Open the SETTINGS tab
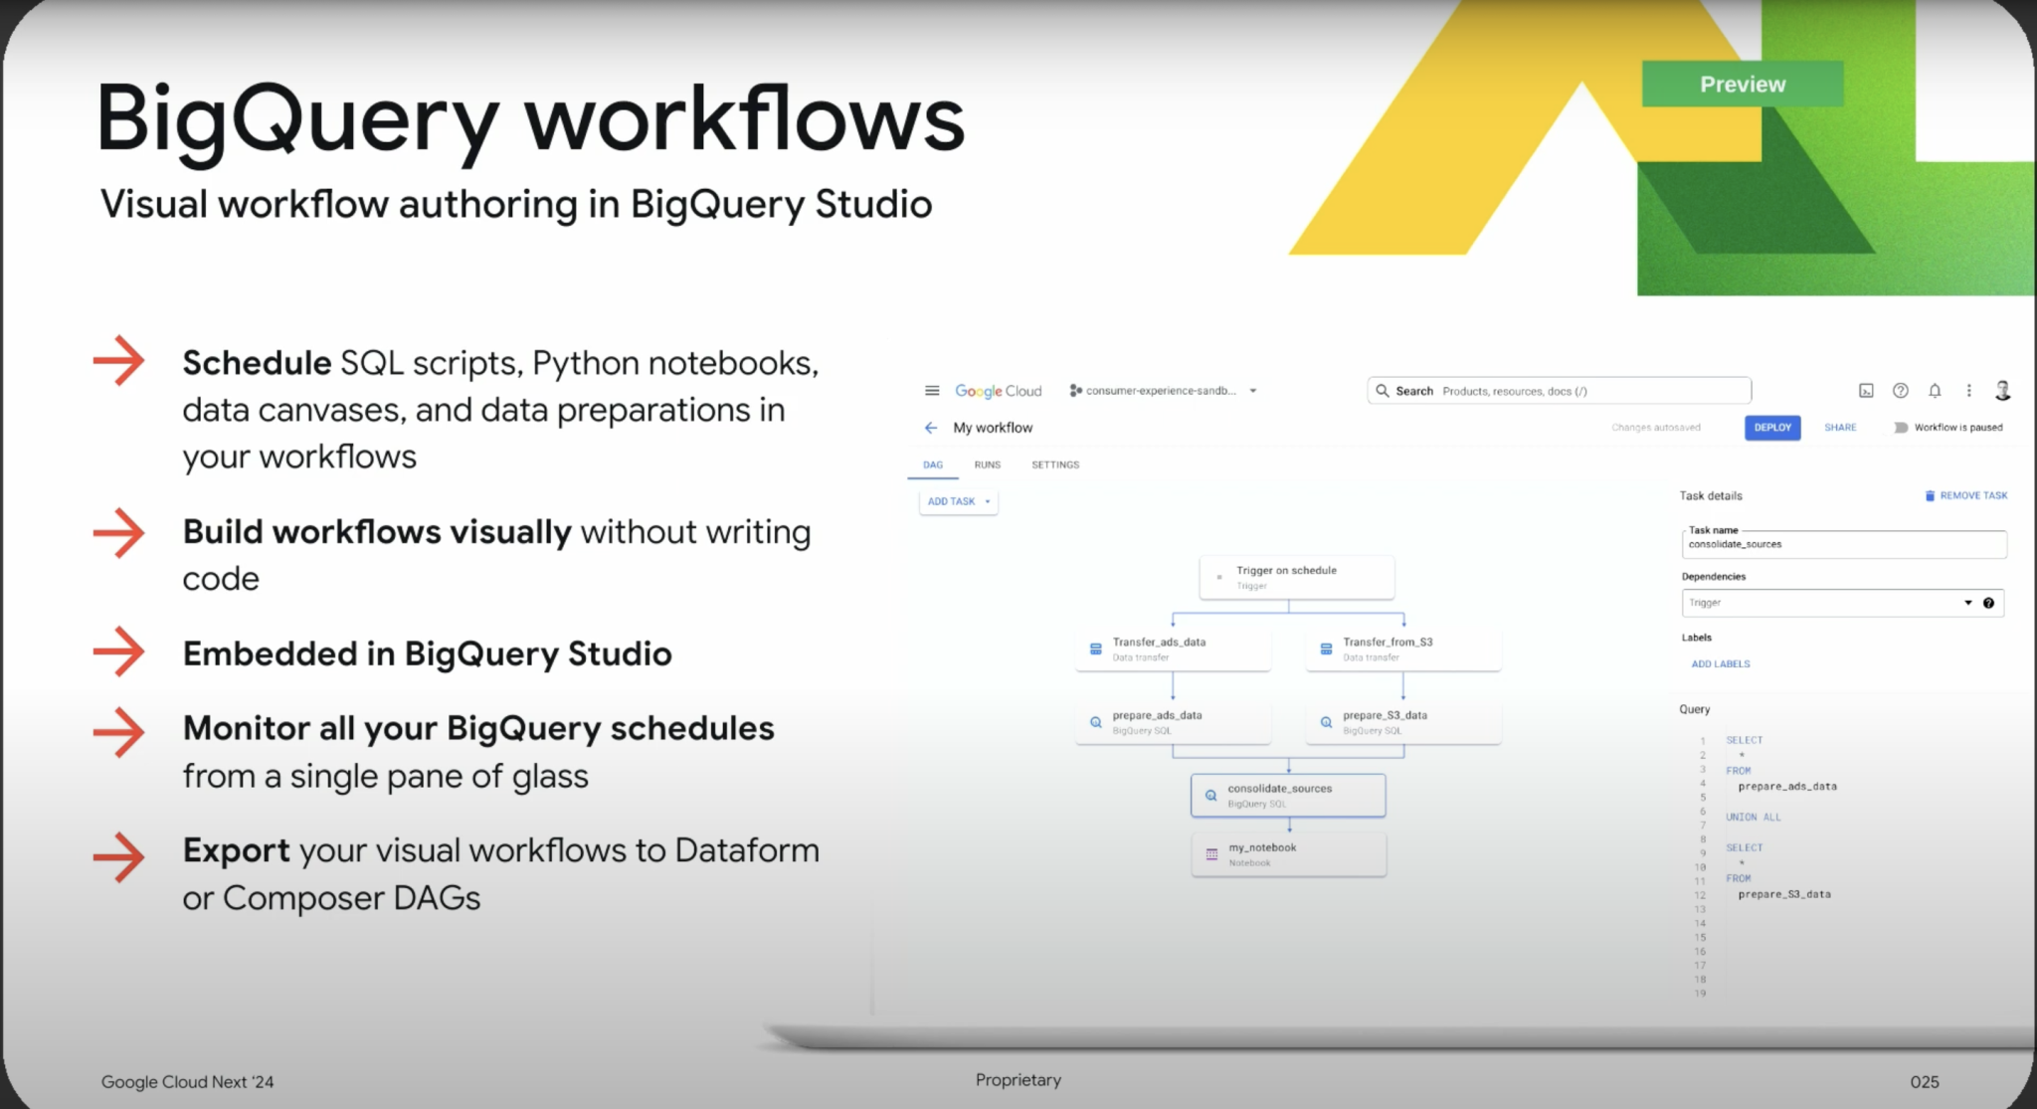Viewport: 2037px width, 1109px height. tap(1054, 464)
